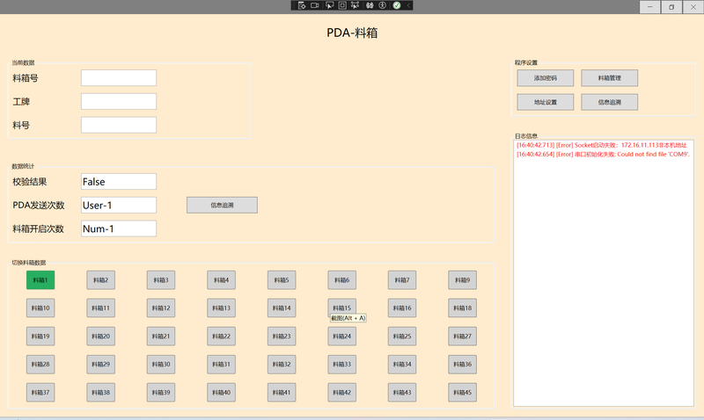Click the green checkmark status icon
The image size is (704, 420).
[397, 5]
